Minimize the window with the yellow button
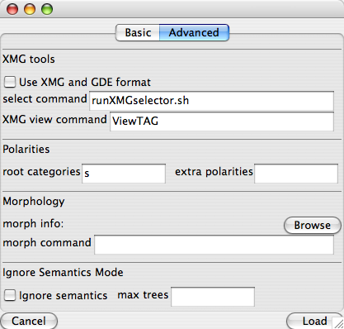 pos(30,9)
